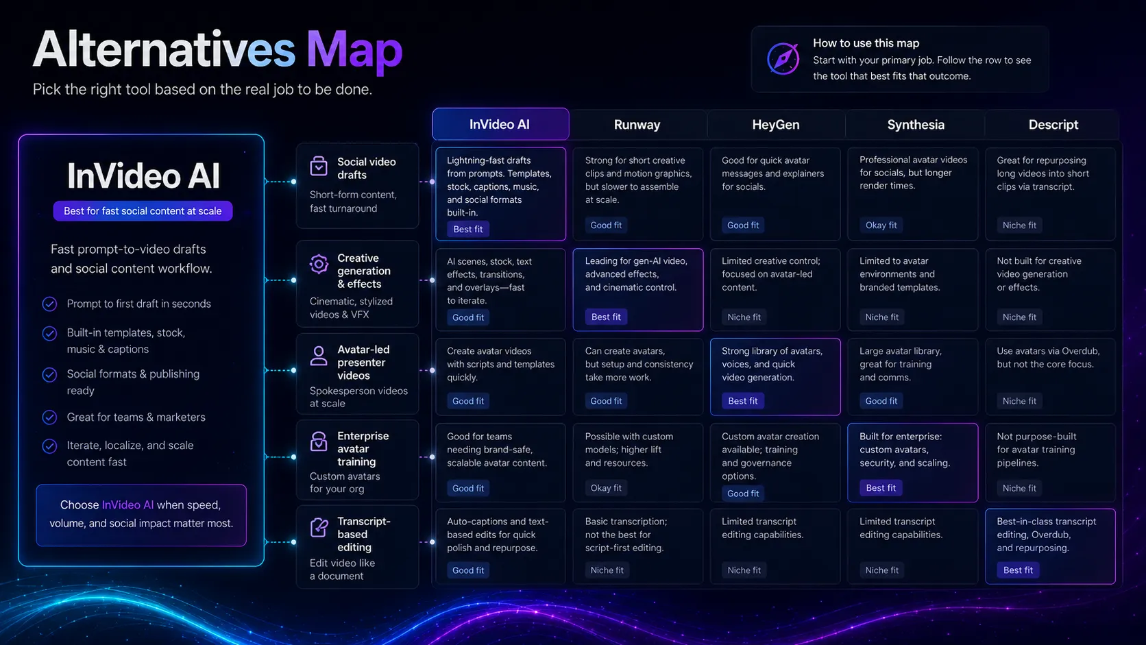
Task: Click the Social video drafts row card
Action: coord(357,186)
